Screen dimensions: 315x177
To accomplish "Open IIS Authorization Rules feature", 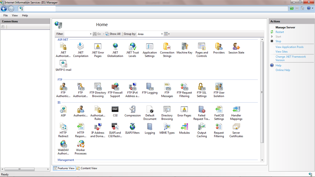I will pos(98,113).
